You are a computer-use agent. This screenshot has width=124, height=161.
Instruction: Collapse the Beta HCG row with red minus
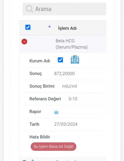24,41
